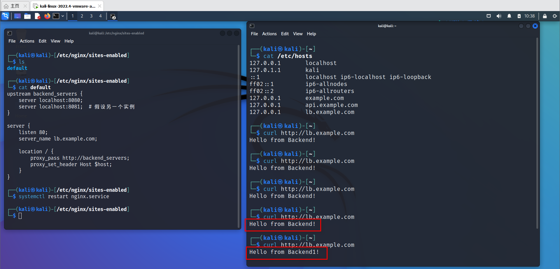Maximize the kali@kali: ~ terminal window
This screenshot has width=560, height=269.
pyautogui.click(x=528, y=26)
